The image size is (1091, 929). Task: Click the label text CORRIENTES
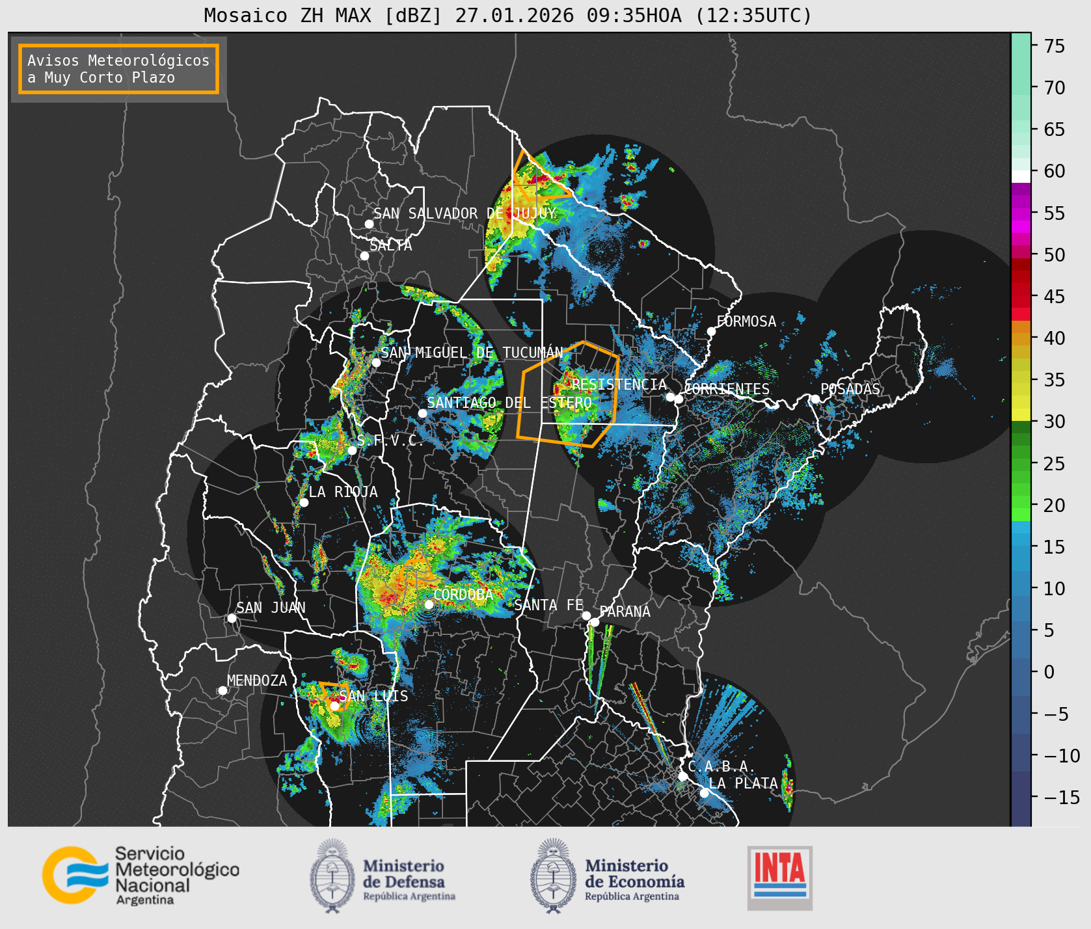(x=727, y=389)
